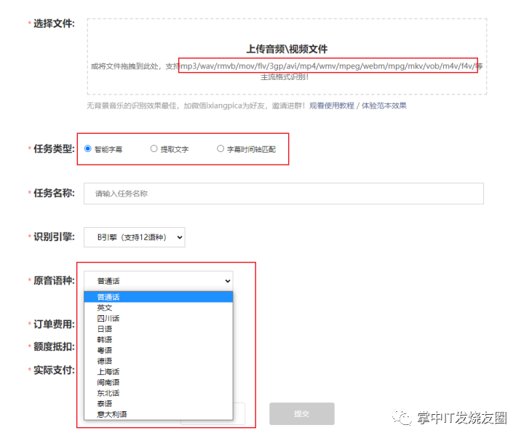
Task: Choose 意大利语 in the language list
Action: point(159,415)
